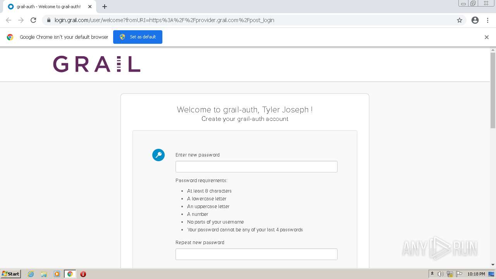Focus the Enter new password field
The width and height of the screenshot is (496, 279).
257,167
